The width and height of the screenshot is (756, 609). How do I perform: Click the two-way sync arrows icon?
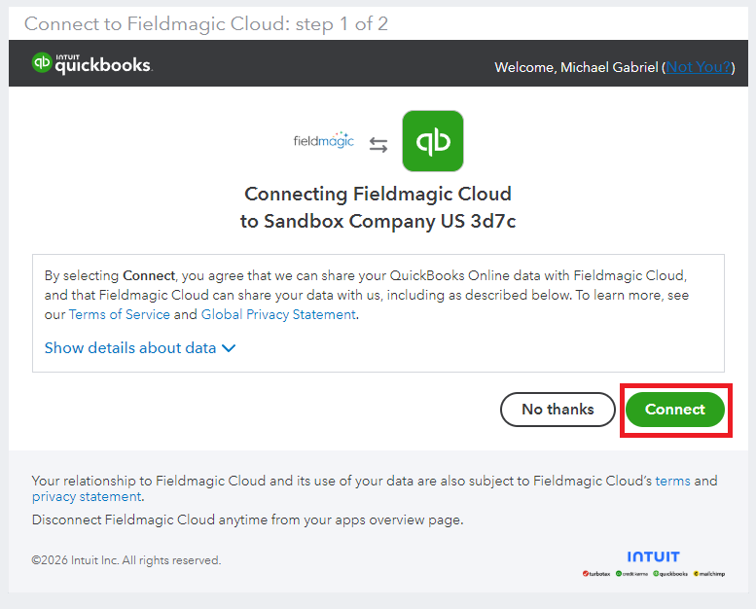(x=378, y=145)
